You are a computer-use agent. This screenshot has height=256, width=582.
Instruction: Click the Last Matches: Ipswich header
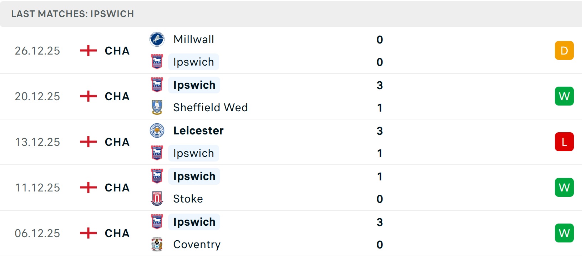[x=73, y=14]
